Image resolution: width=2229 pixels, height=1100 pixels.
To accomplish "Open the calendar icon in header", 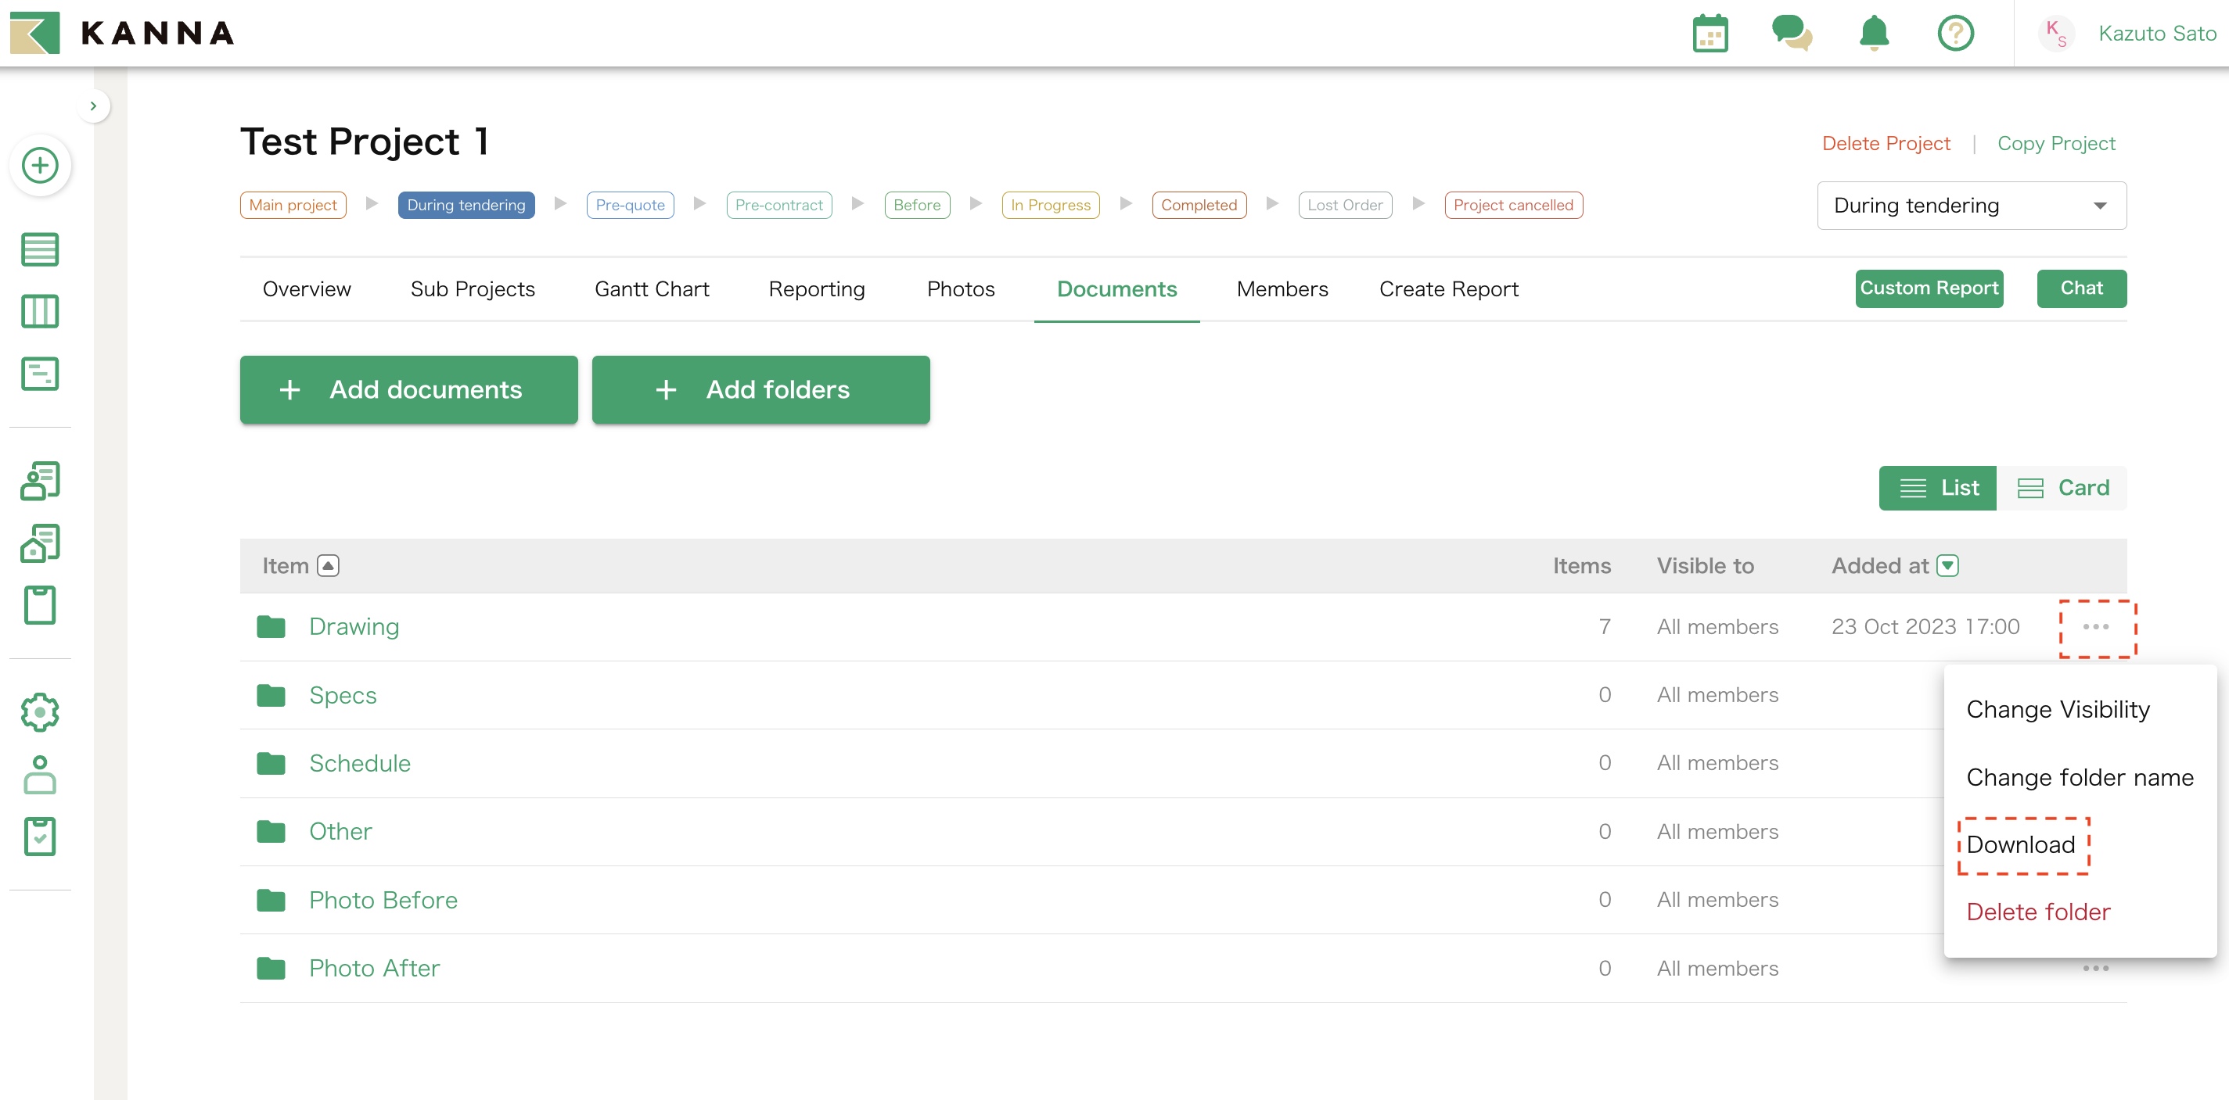I will coord(1709,34).
